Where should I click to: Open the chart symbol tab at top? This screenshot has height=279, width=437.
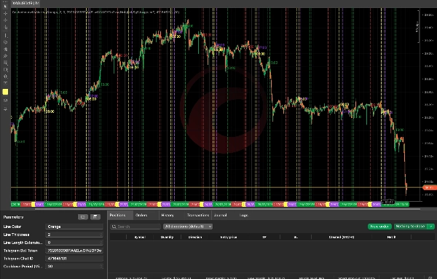point(25,3)
